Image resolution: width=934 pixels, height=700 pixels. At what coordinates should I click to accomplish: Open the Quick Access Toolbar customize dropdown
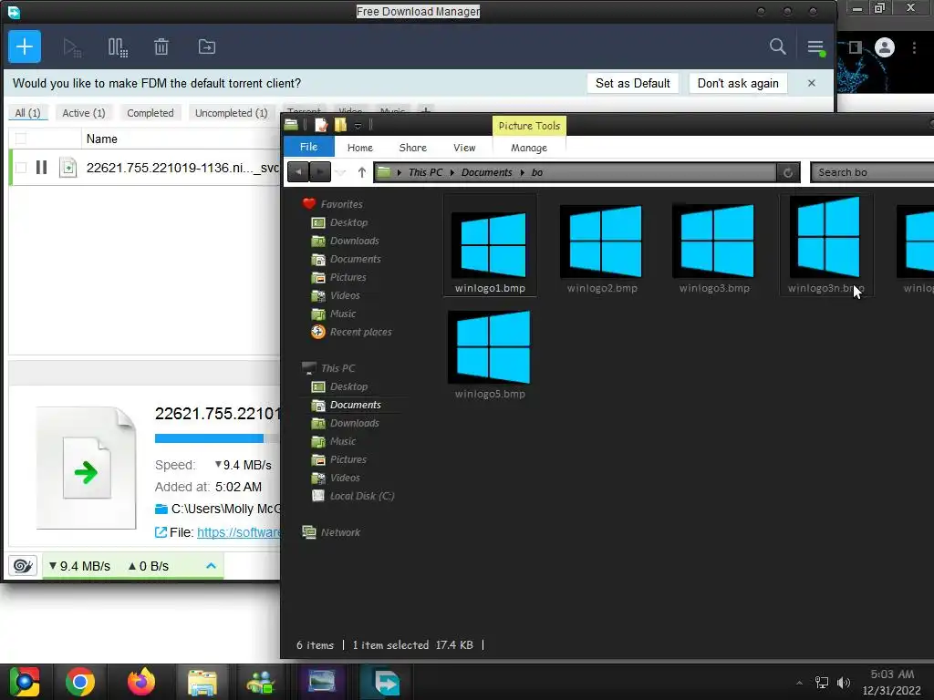pyautogui.click(x=358, y=126)
